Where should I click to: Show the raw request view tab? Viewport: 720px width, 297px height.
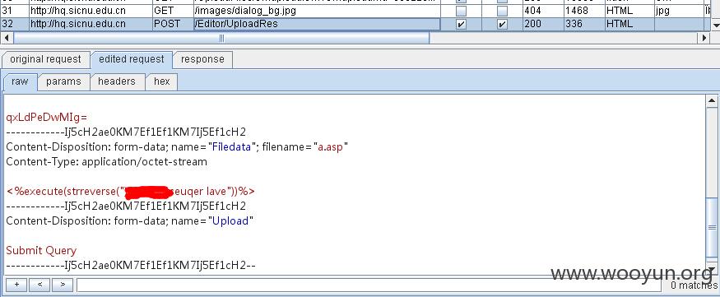pos(20,81)
